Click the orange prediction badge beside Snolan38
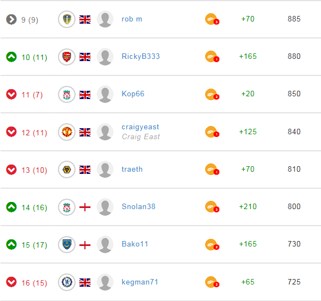The width and height of the screenshot is (321, 301). tap(212, 207)
